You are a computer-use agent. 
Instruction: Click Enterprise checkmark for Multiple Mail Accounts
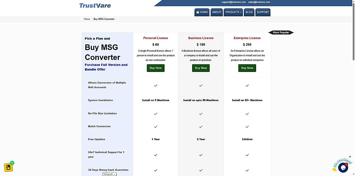coord(247,86)
